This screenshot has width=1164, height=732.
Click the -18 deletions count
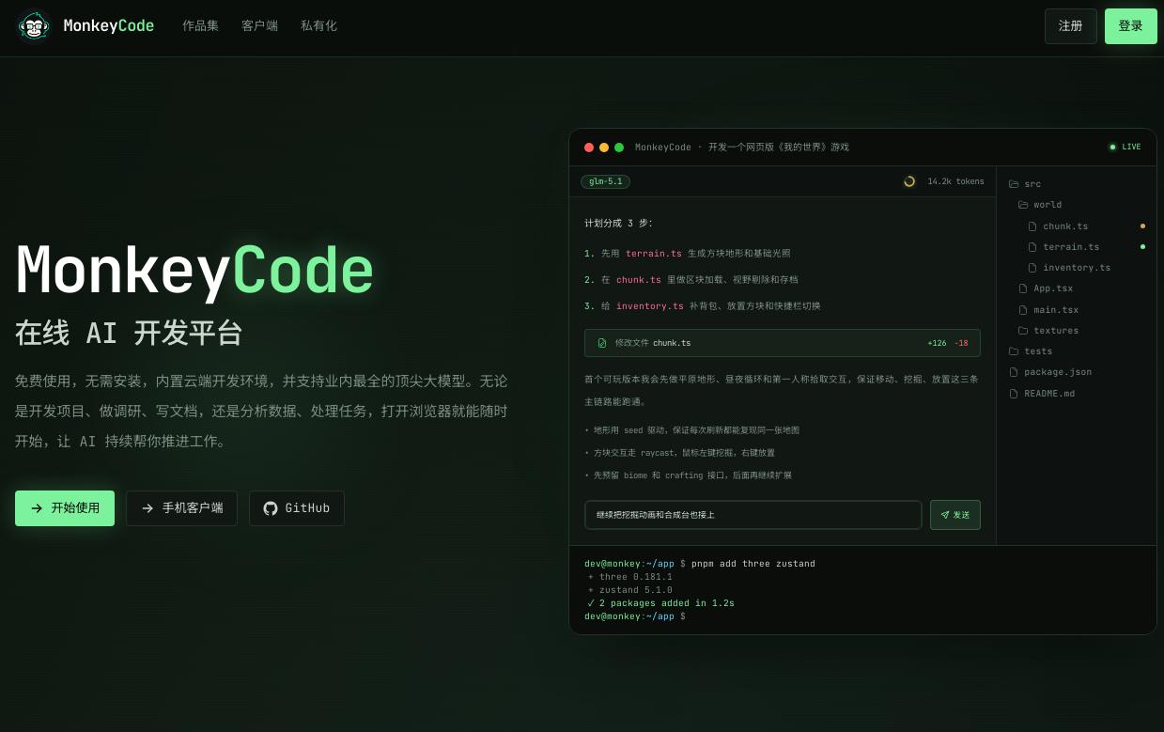(x=961, y=343)
